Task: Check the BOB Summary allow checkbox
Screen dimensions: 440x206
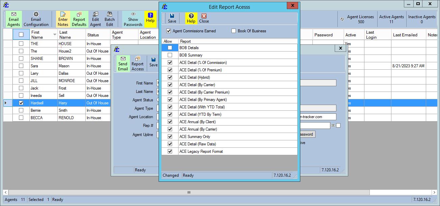Action: tap(170, 55)
